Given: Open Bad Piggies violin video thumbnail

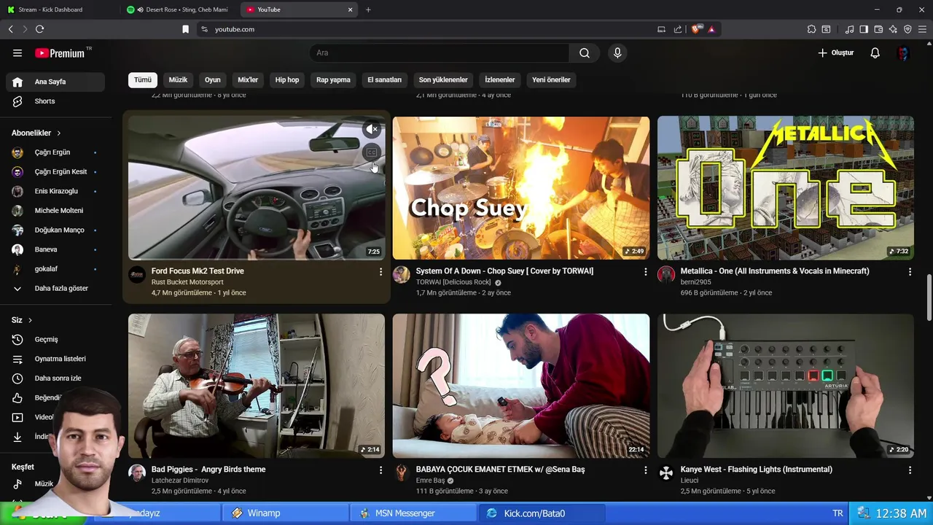Looking at the screenshot, I should 257,386.
